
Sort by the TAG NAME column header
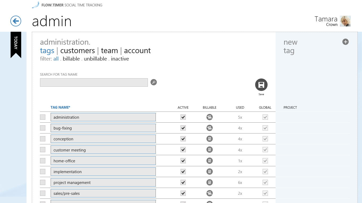pos(60,107)
